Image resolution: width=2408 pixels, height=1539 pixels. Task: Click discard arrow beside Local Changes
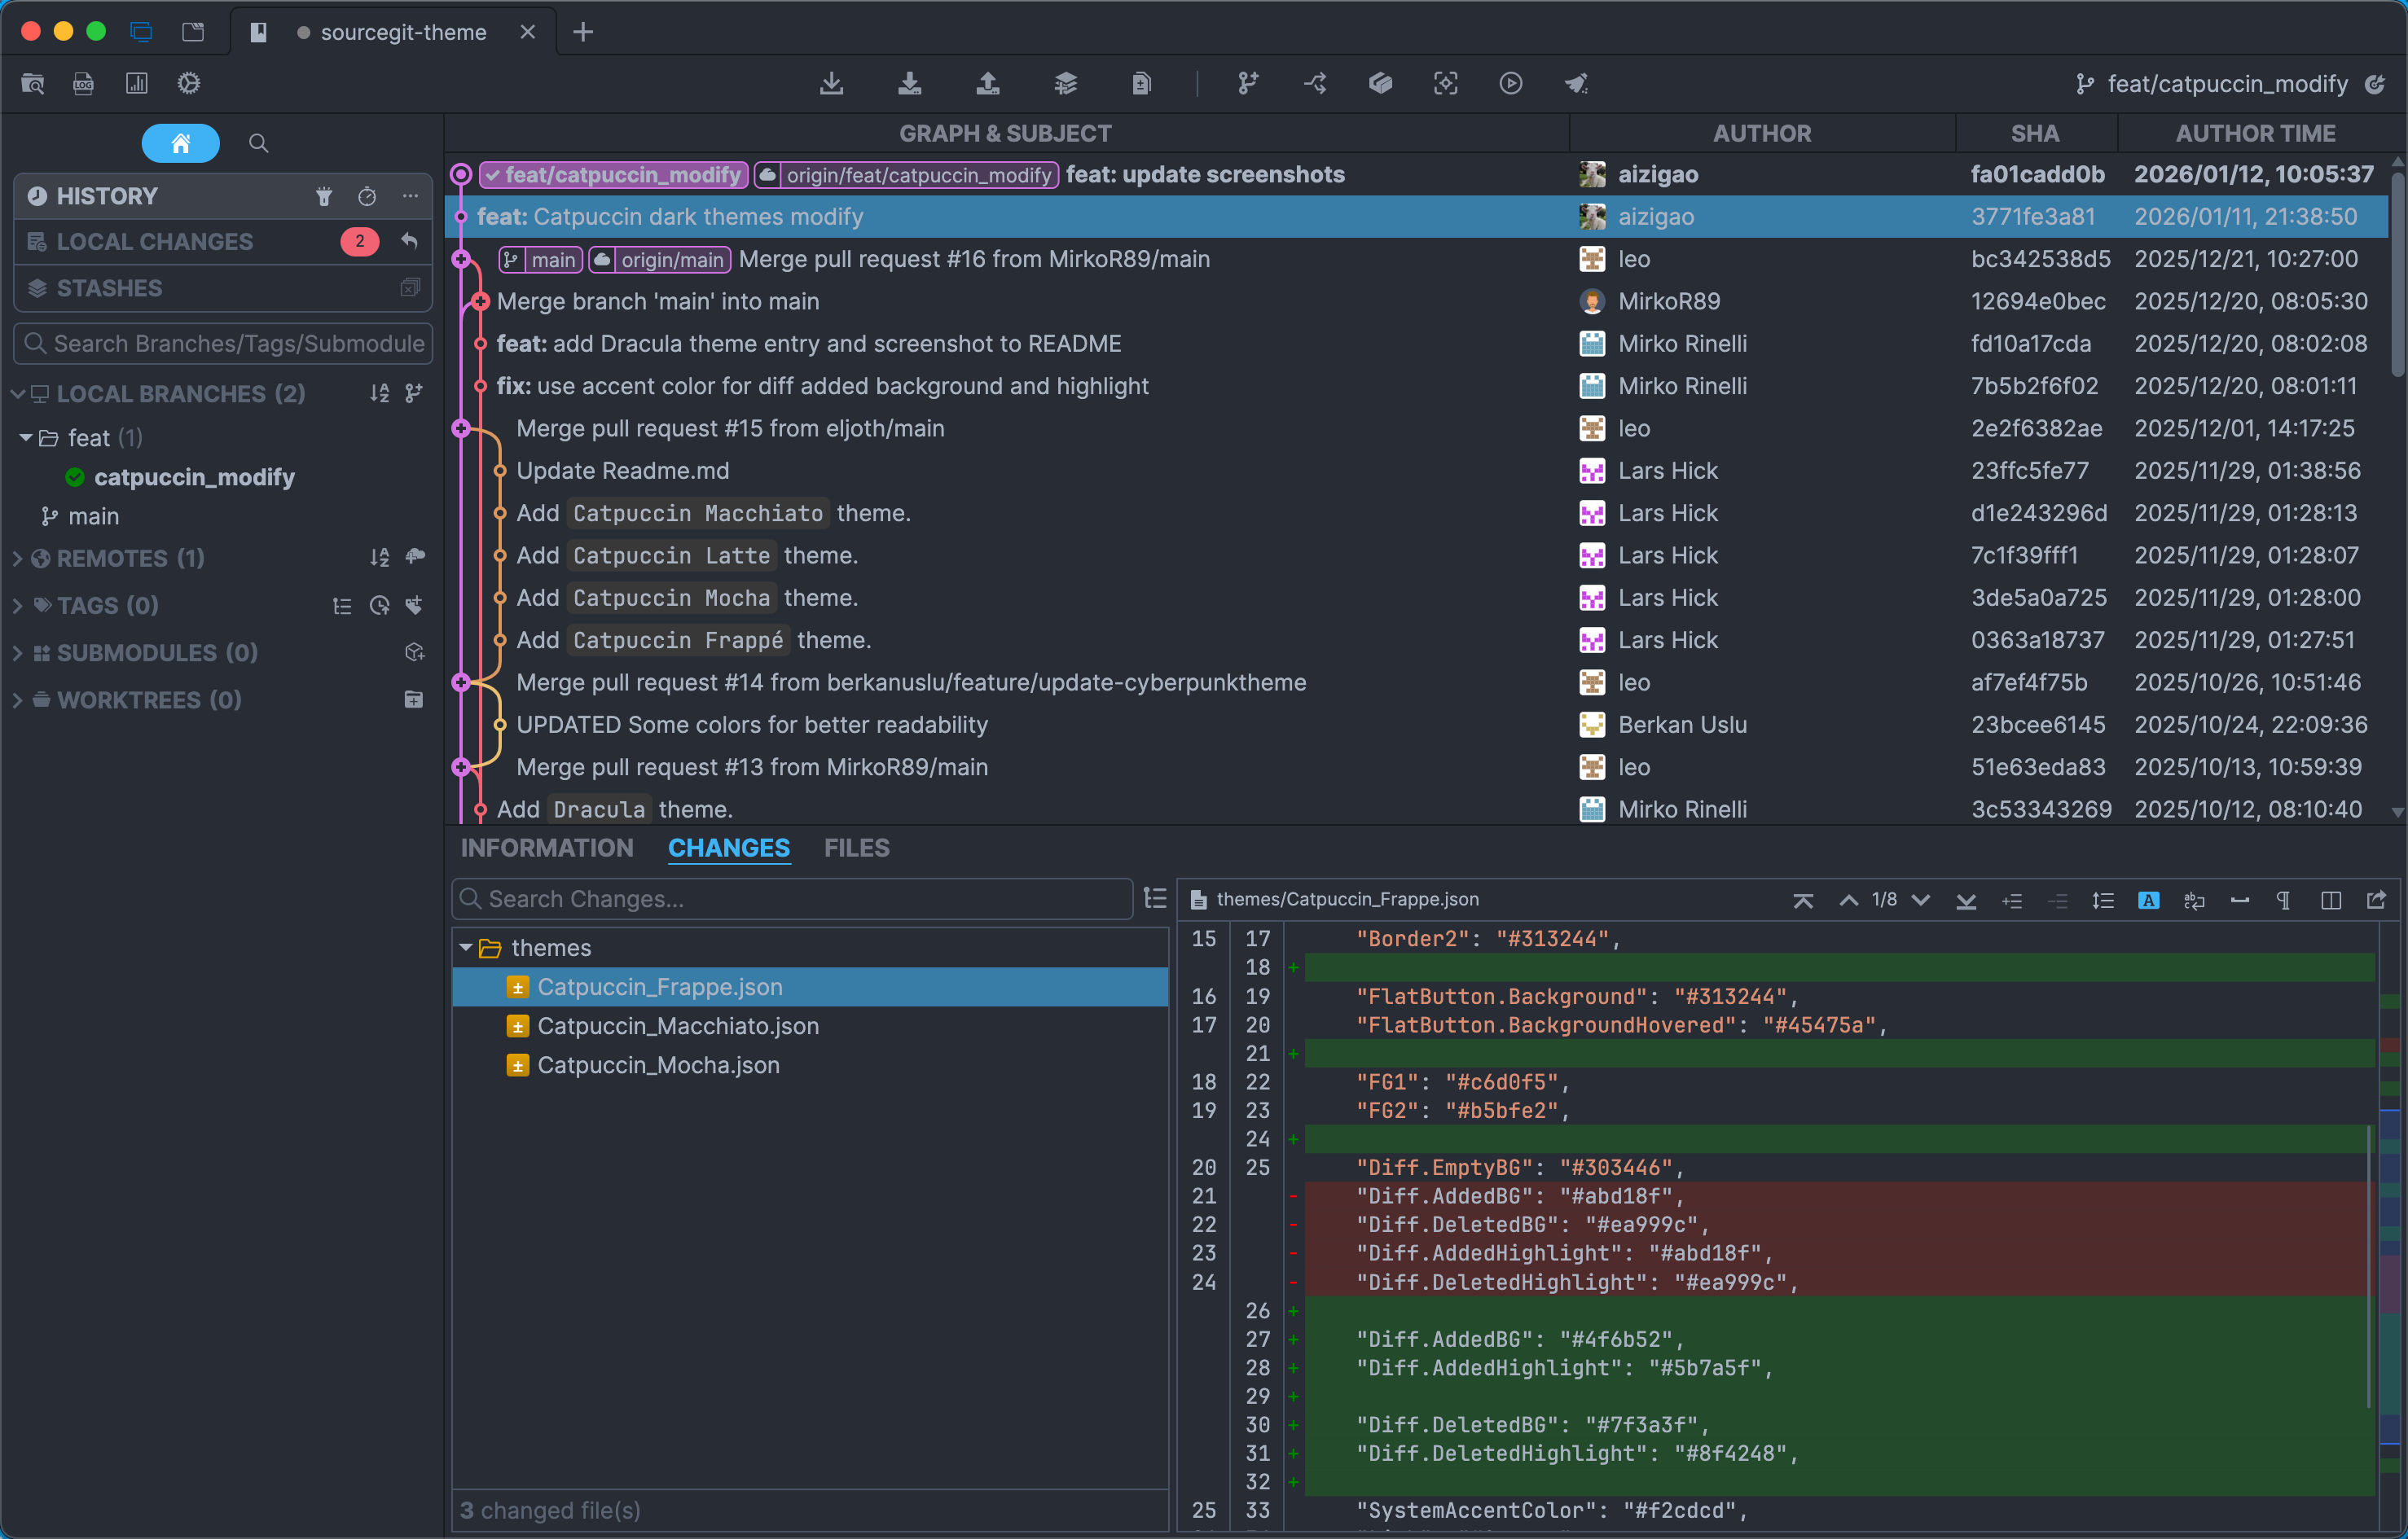pyautogui.click(x=409, y=241)
